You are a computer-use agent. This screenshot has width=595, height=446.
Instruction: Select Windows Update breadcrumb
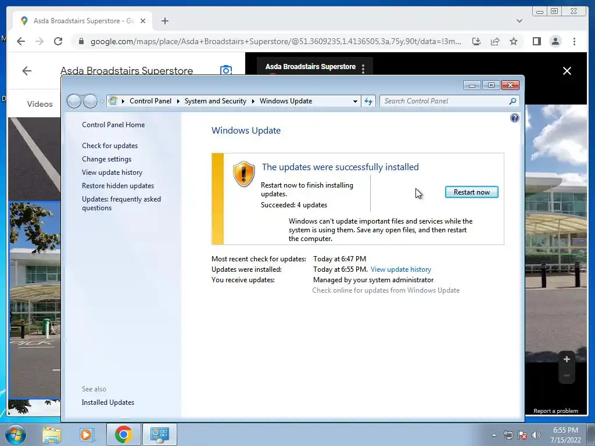[x=286, y=101]
